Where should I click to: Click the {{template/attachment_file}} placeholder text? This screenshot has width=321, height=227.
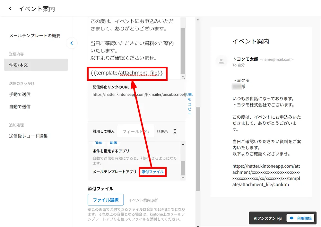coord(127,73)
